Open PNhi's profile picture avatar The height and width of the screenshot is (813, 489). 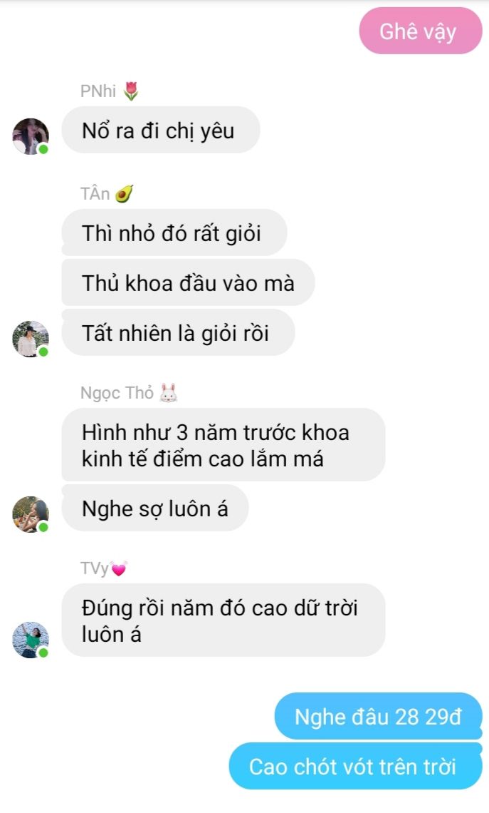tap(31, 136)
